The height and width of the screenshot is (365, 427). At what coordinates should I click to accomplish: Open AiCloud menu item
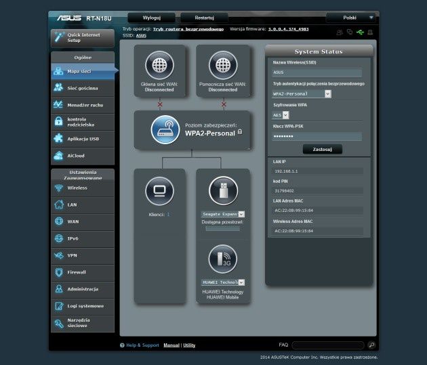83,156
